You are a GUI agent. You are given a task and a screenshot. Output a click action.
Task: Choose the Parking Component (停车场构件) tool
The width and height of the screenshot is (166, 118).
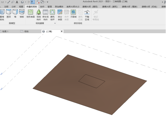[x=46, y=15]
